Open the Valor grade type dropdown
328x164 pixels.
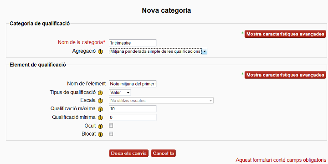[120, 92]
